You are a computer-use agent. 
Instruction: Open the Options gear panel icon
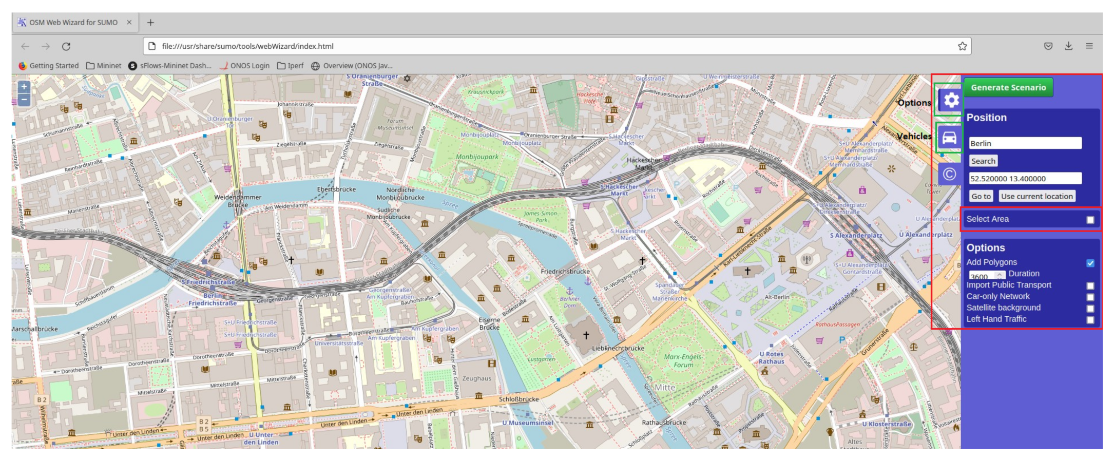pyautogui.click(x=950, y=100)
